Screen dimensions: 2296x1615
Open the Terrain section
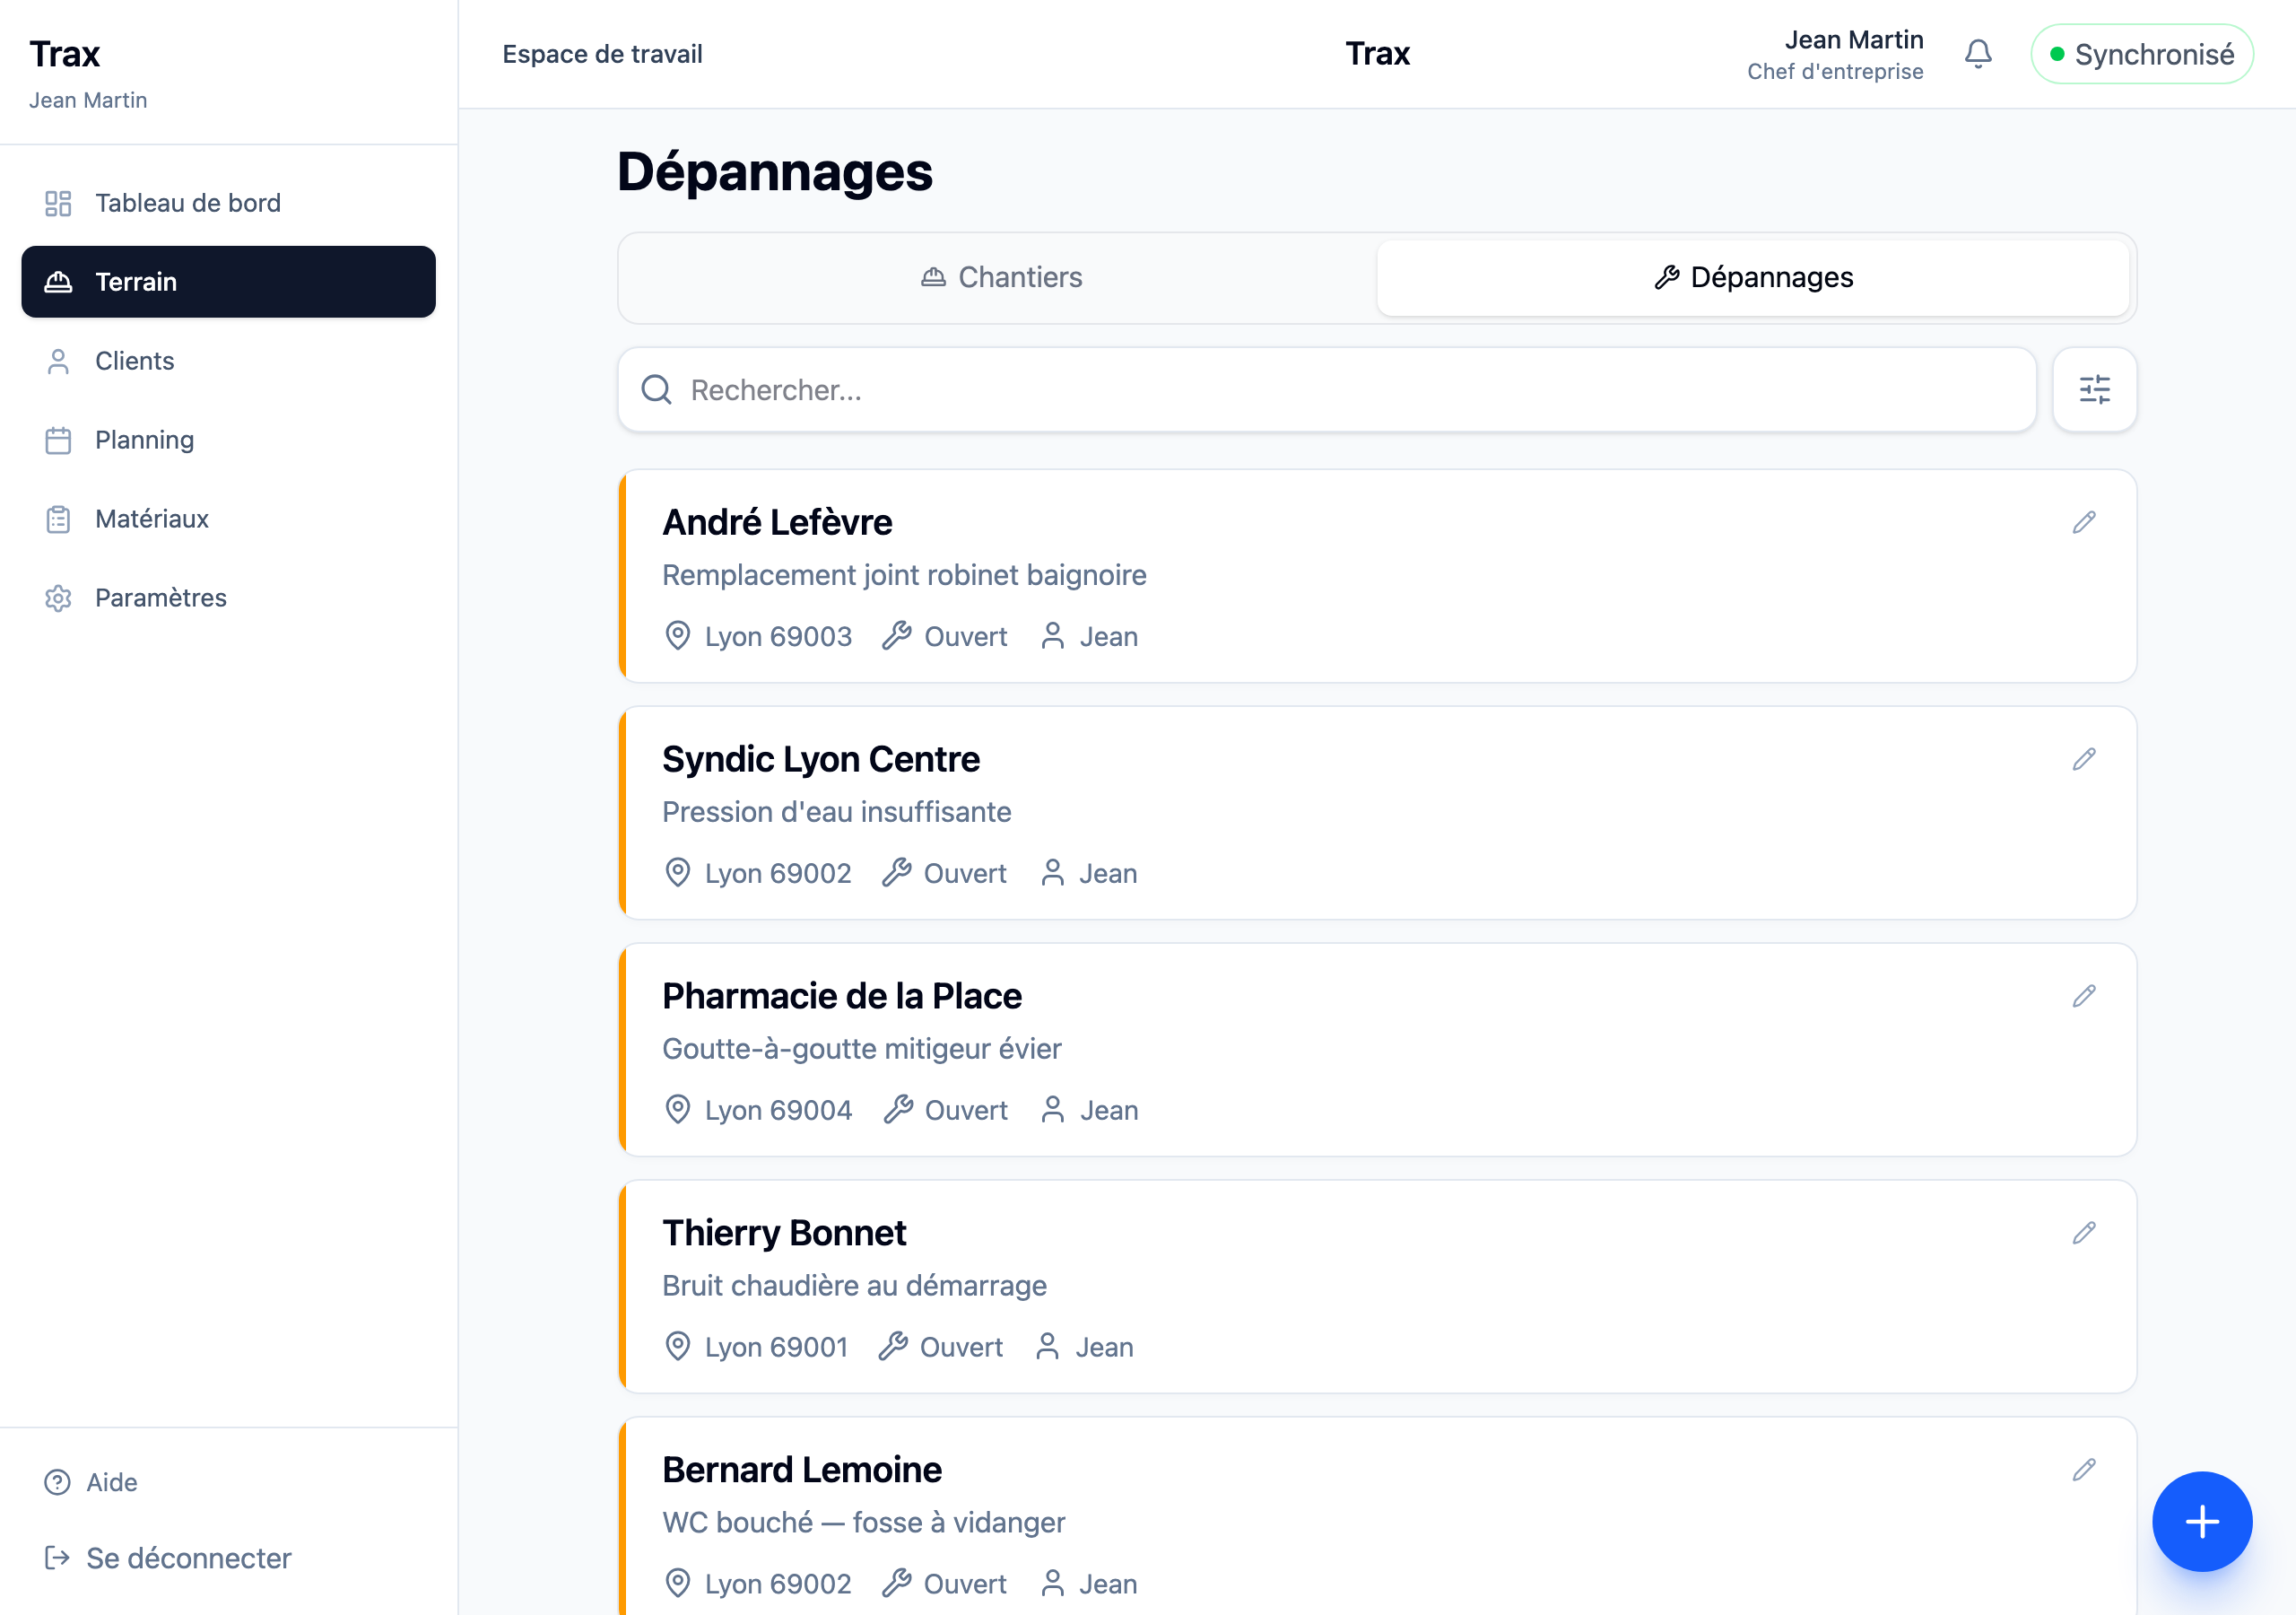(x=228, y=282)
